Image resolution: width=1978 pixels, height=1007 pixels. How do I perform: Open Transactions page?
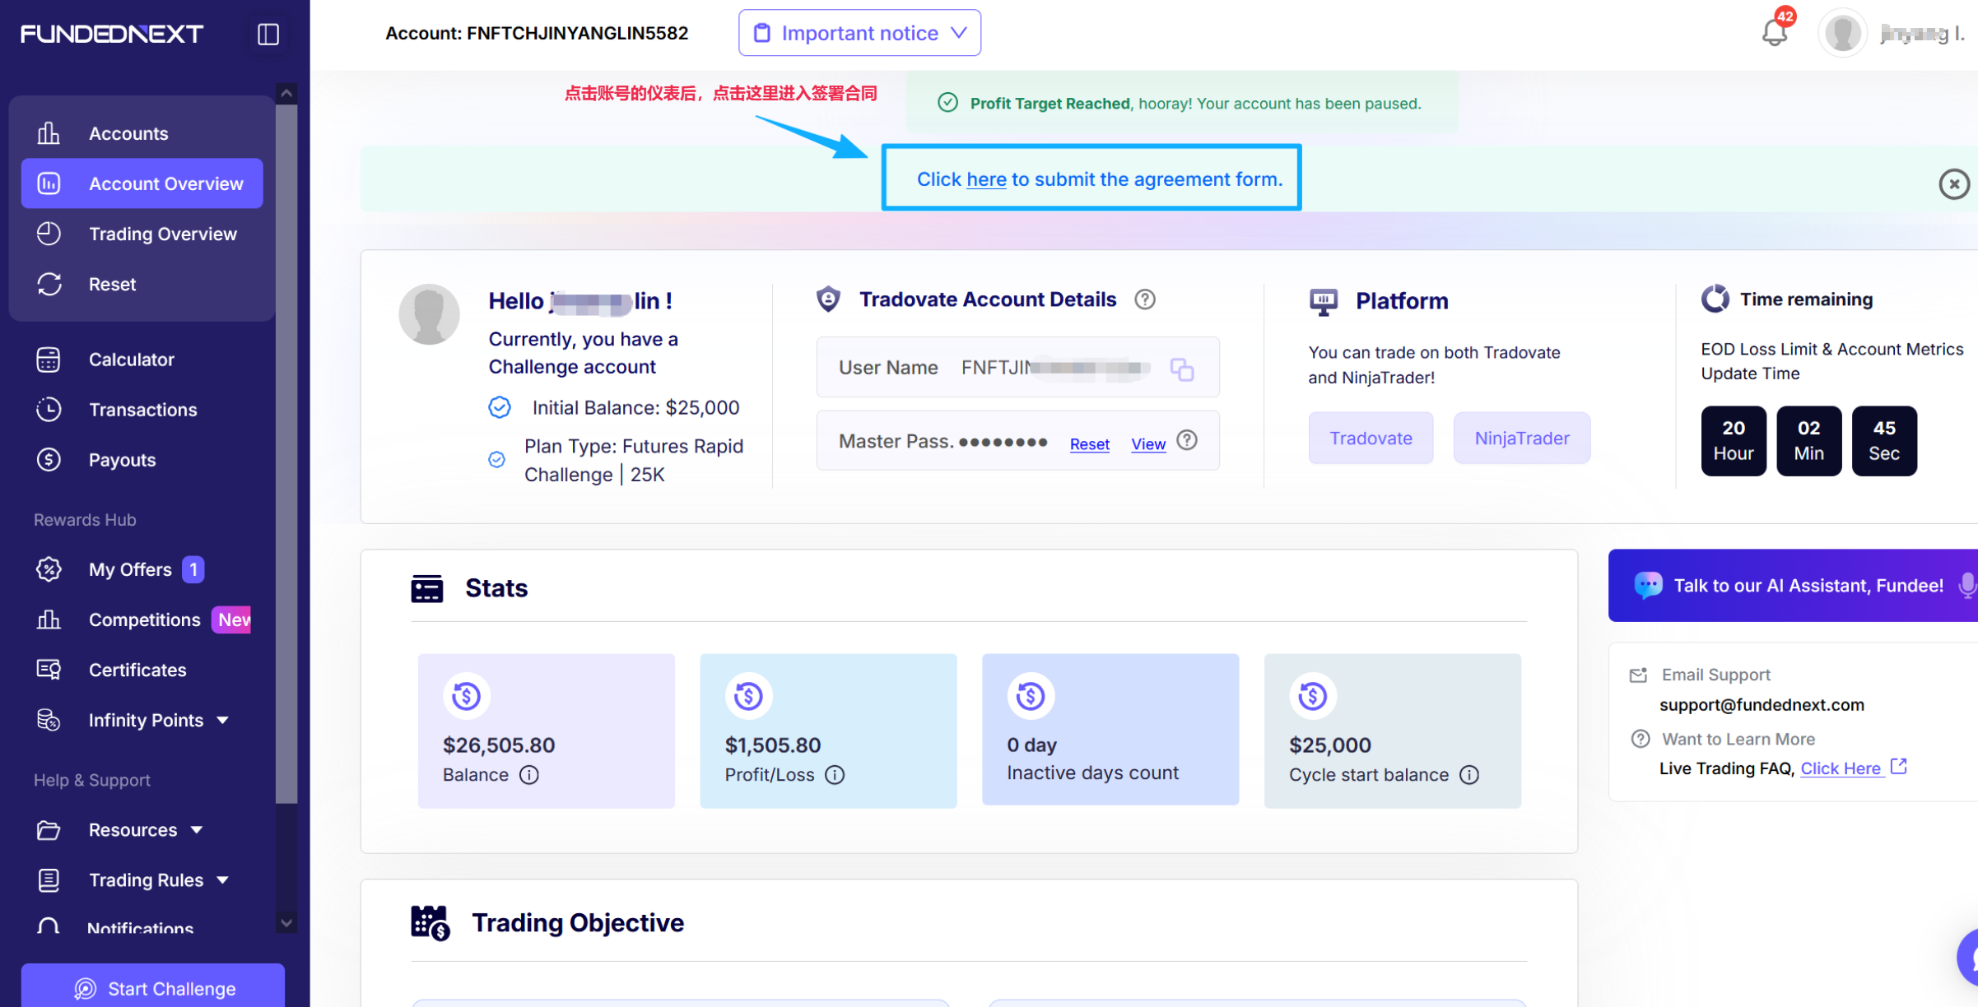(x=142, y=410)
